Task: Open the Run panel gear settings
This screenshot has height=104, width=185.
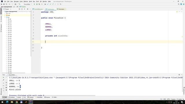Action: [179, 75]
